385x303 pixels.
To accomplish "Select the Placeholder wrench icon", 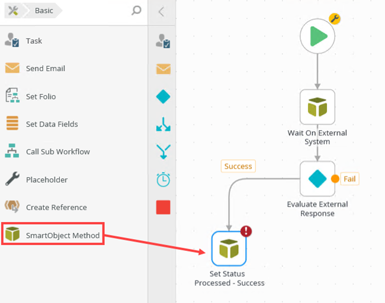I will (x=12, y=179).
